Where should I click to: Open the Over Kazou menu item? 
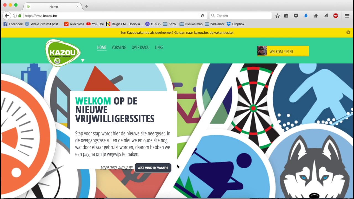pos(140,47)
